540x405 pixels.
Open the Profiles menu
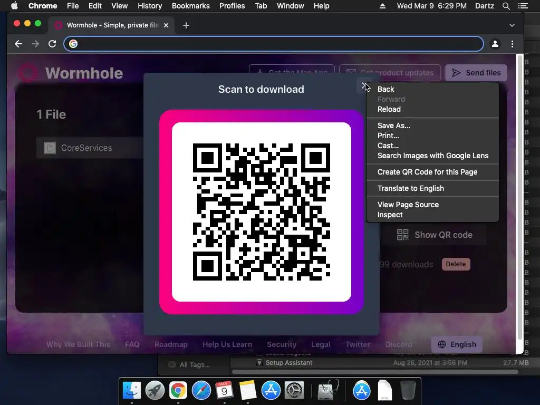[232, 6]
